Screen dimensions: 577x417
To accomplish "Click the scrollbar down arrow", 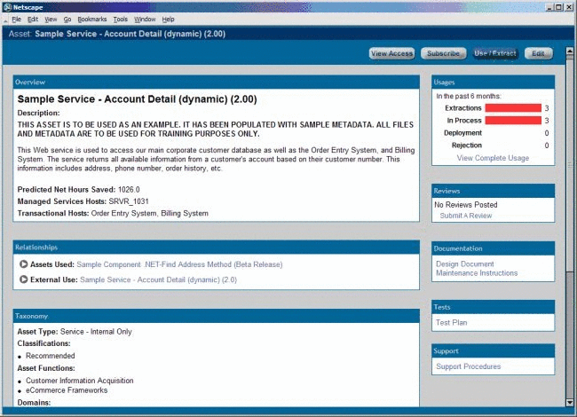I will pos(570,403).
